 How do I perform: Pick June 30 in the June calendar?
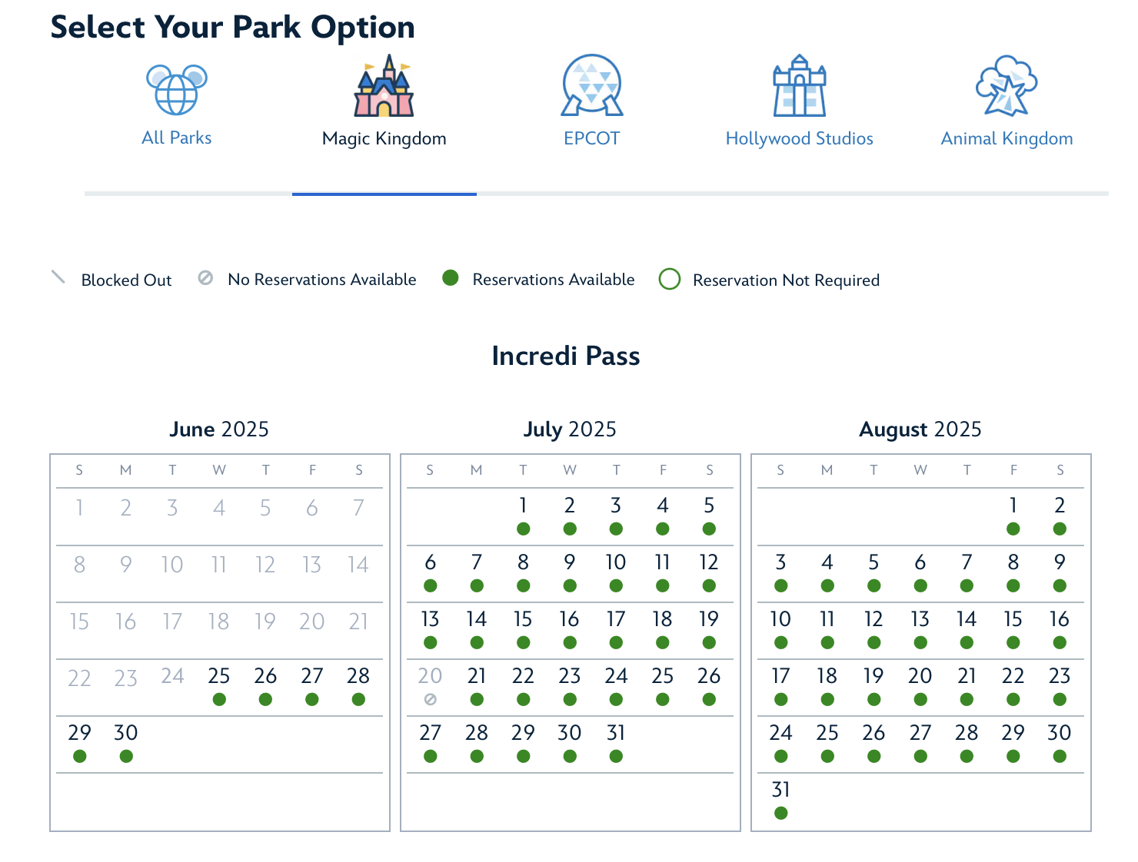click(126, 734)
